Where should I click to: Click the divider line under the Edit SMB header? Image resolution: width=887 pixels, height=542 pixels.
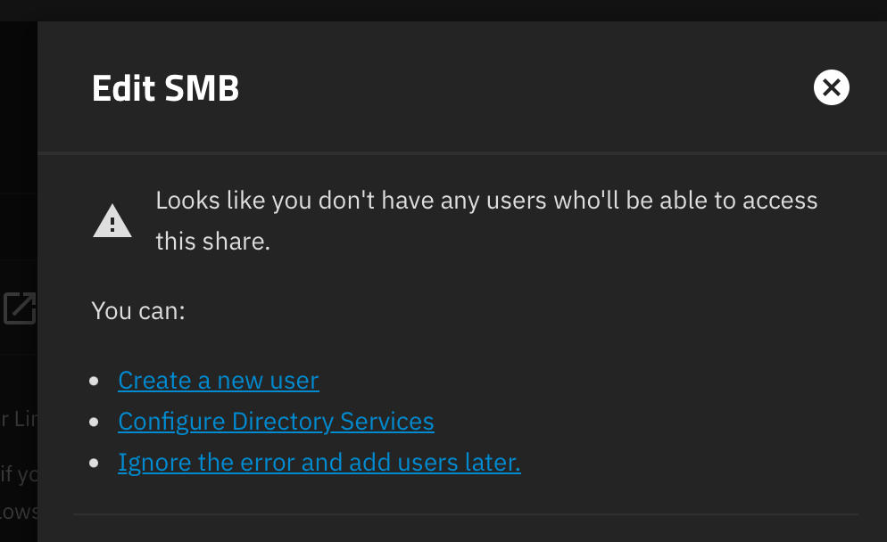[462, 153]
